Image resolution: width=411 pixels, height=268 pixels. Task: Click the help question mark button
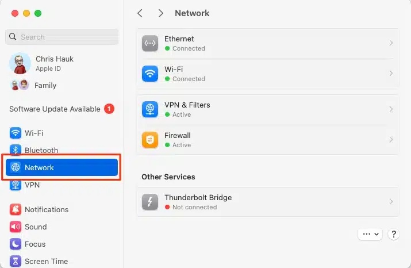(x=394, y=234)
